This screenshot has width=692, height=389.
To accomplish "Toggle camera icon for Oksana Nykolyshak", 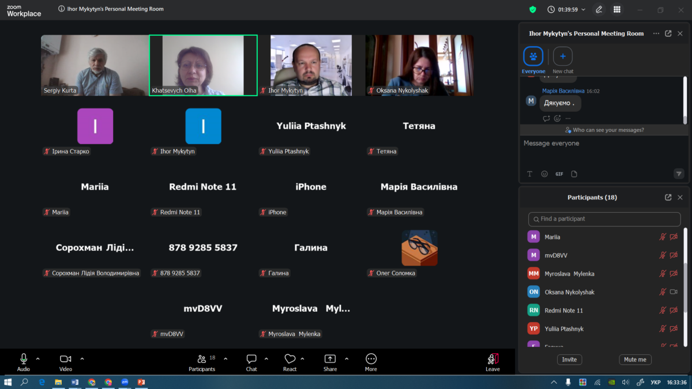I will 674,292.
